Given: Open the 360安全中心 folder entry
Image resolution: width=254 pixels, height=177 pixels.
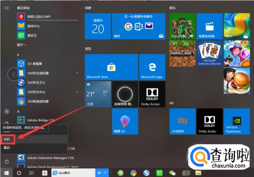Looking at the screenshot, I should coord(48,92).
